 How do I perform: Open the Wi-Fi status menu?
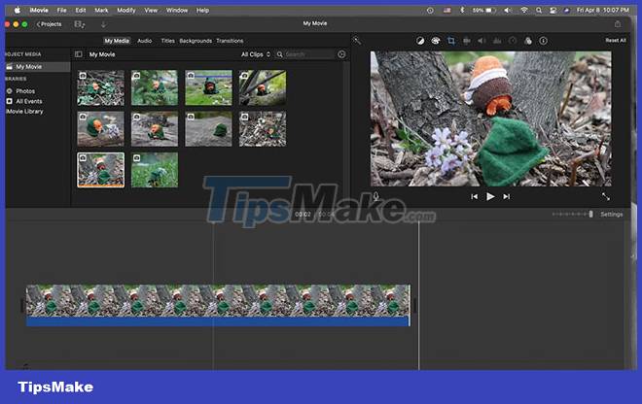[524, 11]
